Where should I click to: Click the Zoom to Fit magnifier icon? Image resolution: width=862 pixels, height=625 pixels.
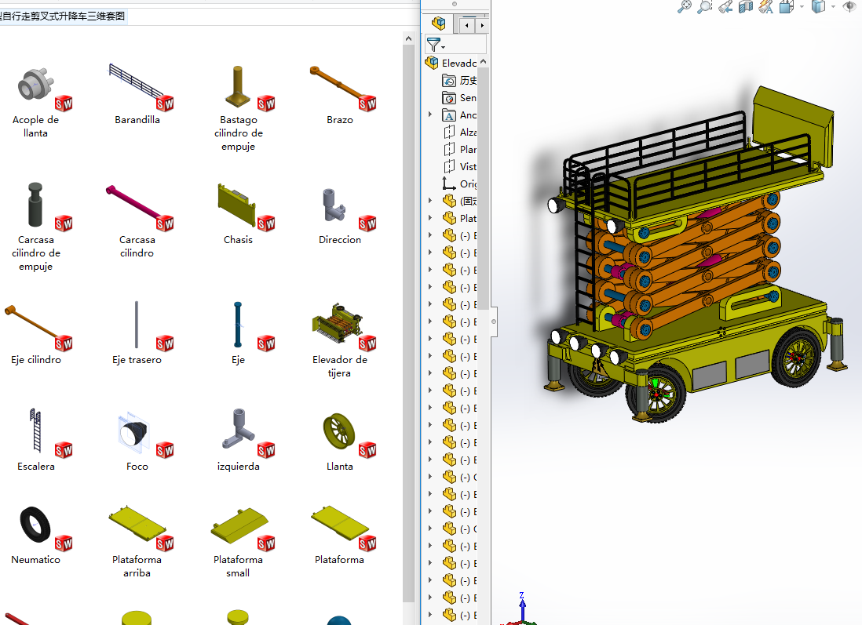point(685,6)
